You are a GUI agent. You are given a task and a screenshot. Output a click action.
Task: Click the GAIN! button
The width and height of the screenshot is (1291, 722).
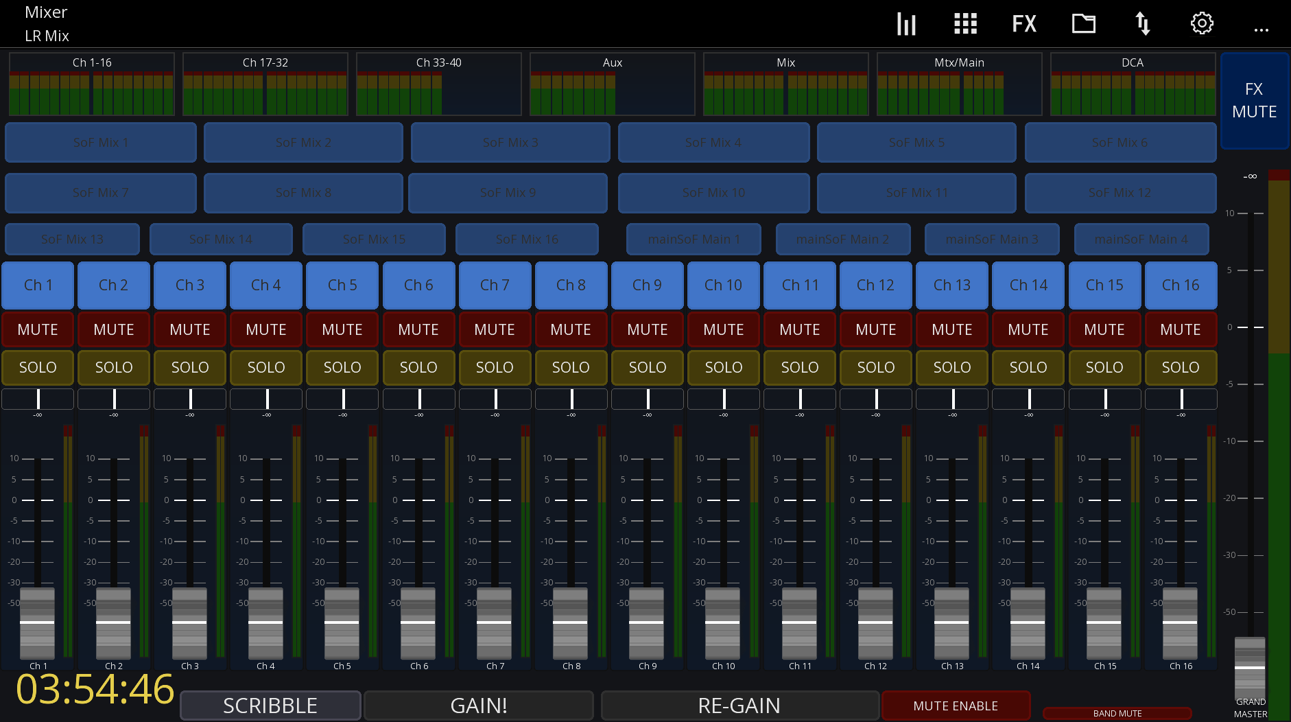479,706
